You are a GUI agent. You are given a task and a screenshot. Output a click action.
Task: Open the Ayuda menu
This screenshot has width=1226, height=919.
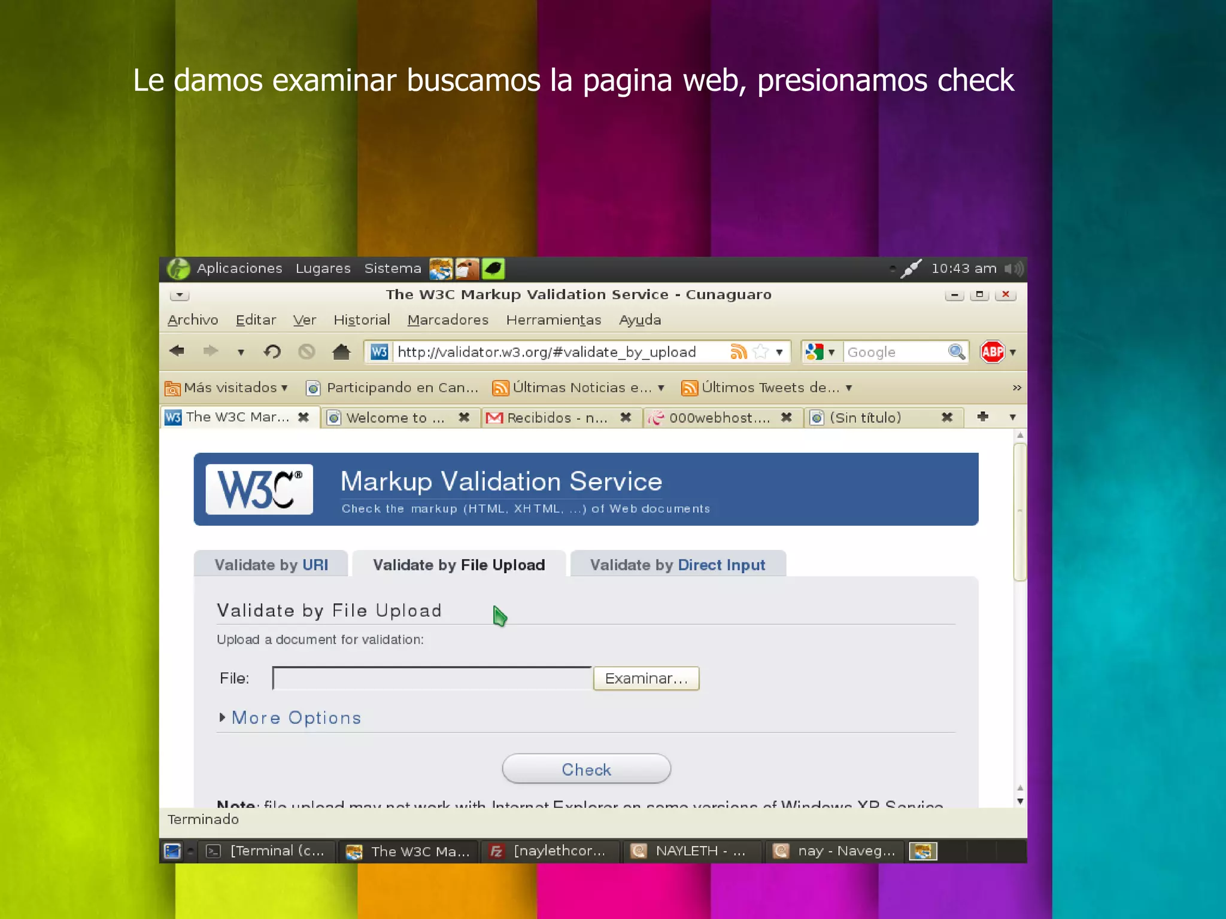coord(640,320)
